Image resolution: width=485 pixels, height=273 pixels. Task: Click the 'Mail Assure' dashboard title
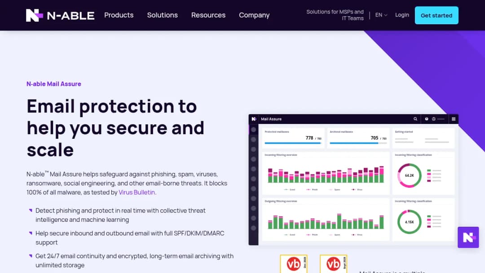[271, 119]
